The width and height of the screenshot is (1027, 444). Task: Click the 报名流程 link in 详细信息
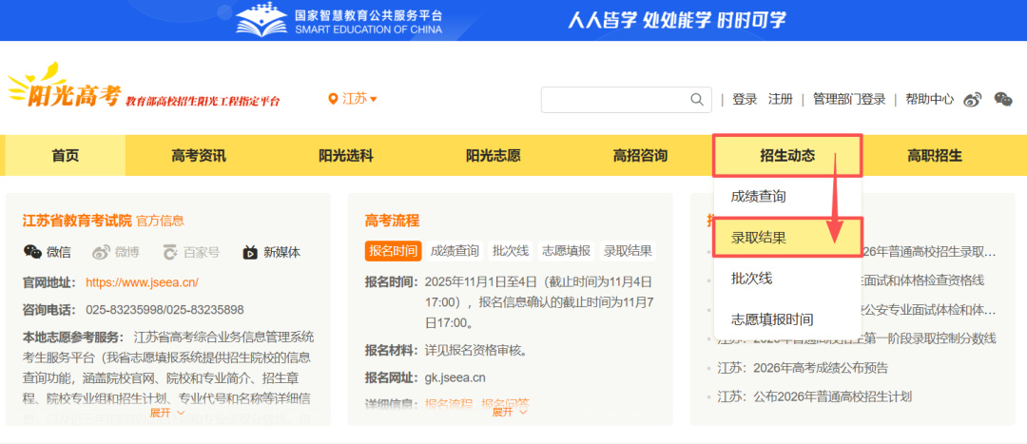tap(449, 402)
